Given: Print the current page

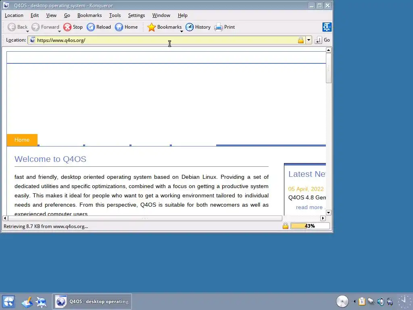Looking at the screenshot, I should (x=224, y=27).
